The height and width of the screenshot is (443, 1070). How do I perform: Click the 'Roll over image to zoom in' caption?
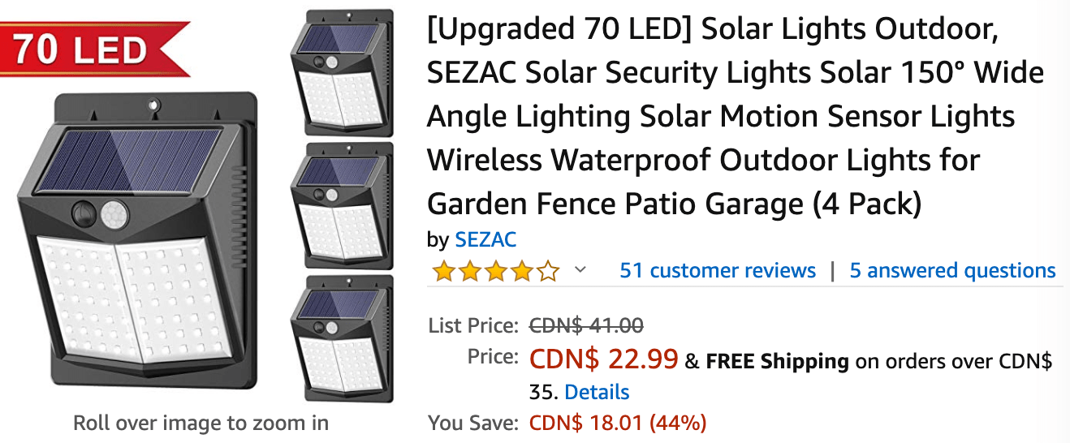(x=201, y=423)
